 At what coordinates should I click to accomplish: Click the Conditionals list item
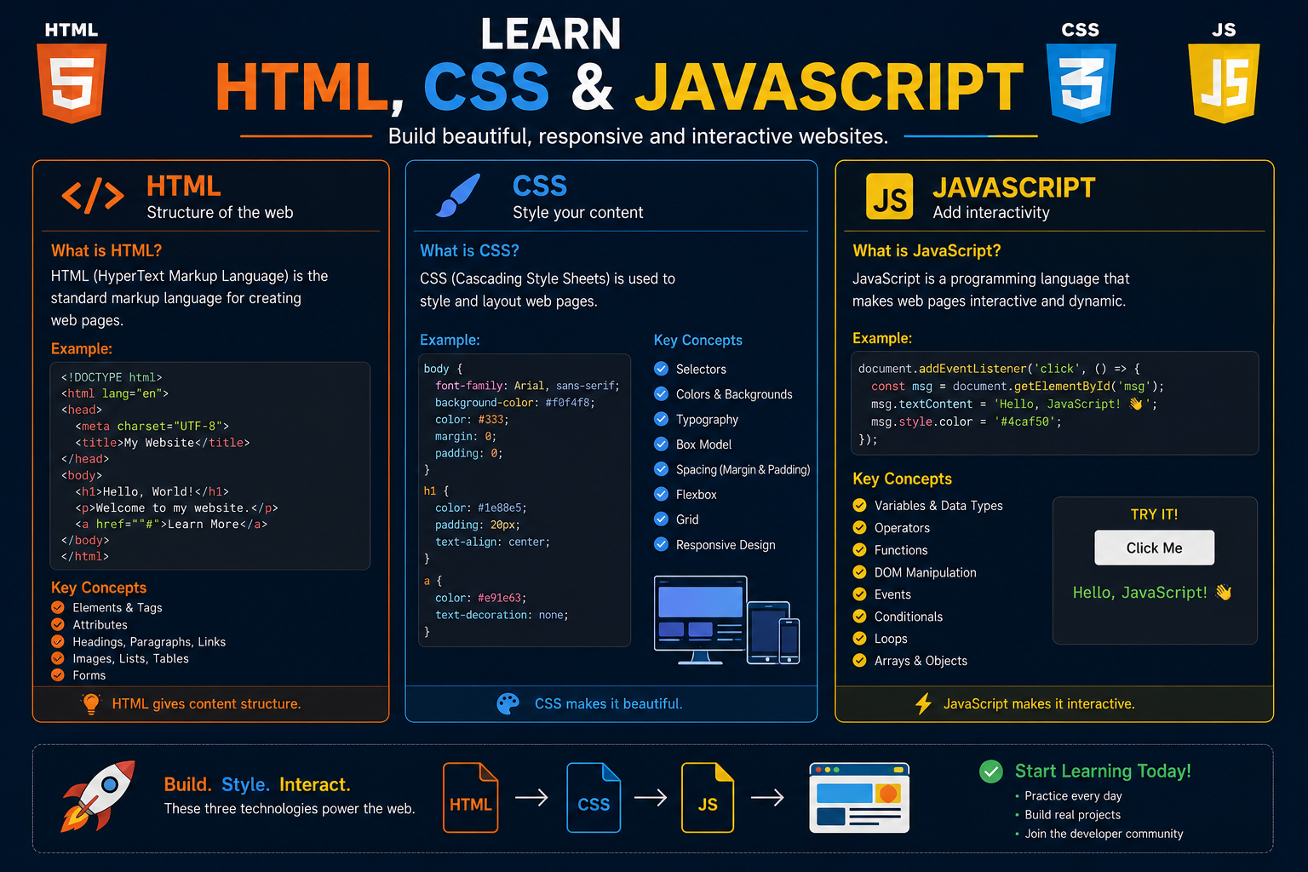point(909,616)
